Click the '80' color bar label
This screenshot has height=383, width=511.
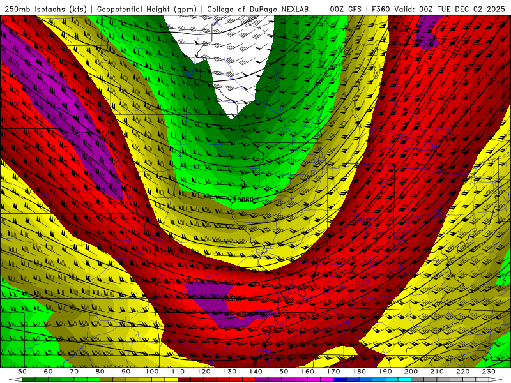pos(100,372)
